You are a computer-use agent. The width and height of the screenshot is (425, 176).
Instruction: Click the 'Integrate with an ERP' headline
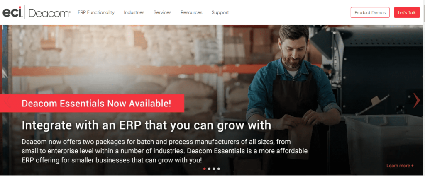pos(147,125)
